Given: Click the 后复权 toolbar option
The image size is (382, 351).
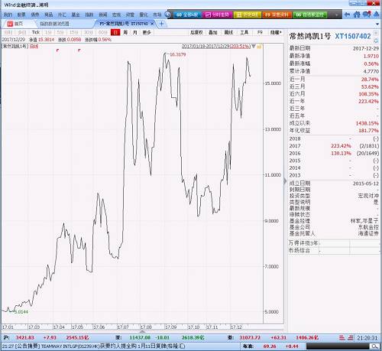Looking at the screenshot, I should tap(196, 32).
